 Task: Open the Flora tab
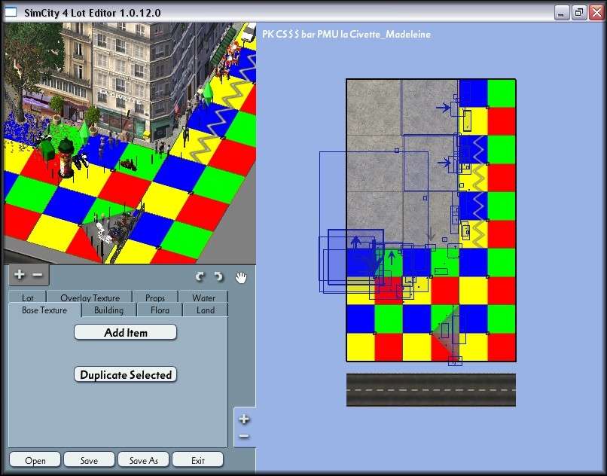160,310
